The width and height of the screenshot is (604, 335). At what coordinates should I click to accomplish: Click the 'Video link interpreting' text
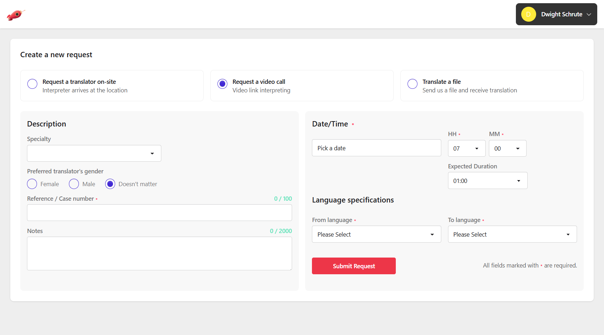261,90
